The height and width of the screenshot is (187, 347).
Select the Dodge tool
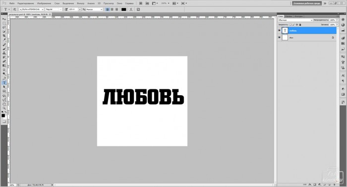coord(4,74)
